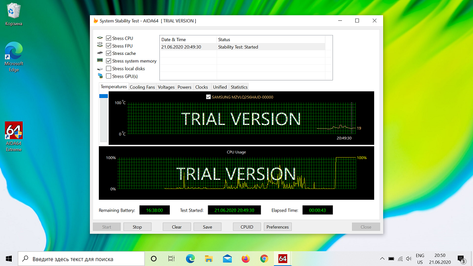Click the cache chip icon beside Stress cache

click(x=100, y=53)
